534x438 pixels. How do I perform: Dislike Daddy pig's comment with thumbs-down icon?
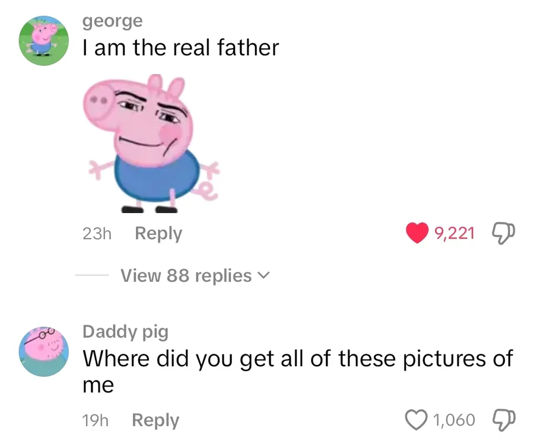pyautogui.click(x=504, y=420)
